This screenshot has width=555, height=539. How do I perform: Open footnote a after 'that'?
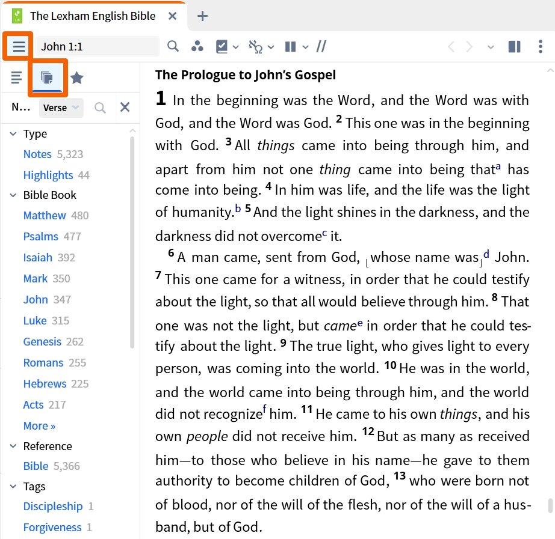click(498, 166)
